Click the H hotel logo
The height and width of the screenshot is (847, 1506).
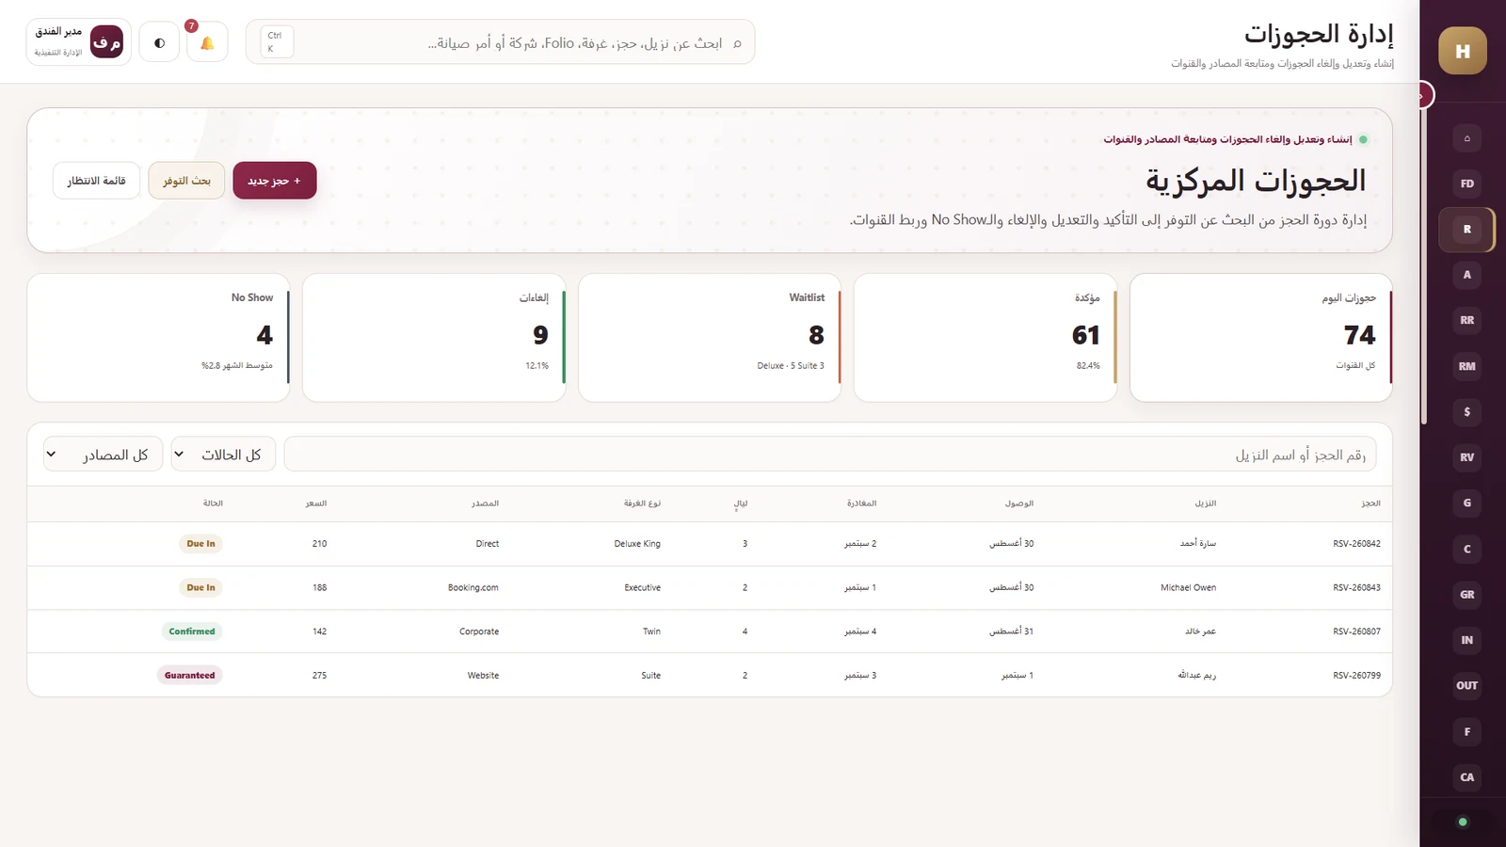[1463, 51]
